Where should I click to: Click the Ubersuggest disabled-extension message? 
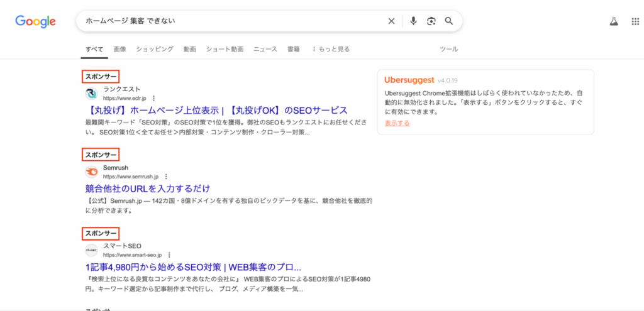click(x=484, y=102)
